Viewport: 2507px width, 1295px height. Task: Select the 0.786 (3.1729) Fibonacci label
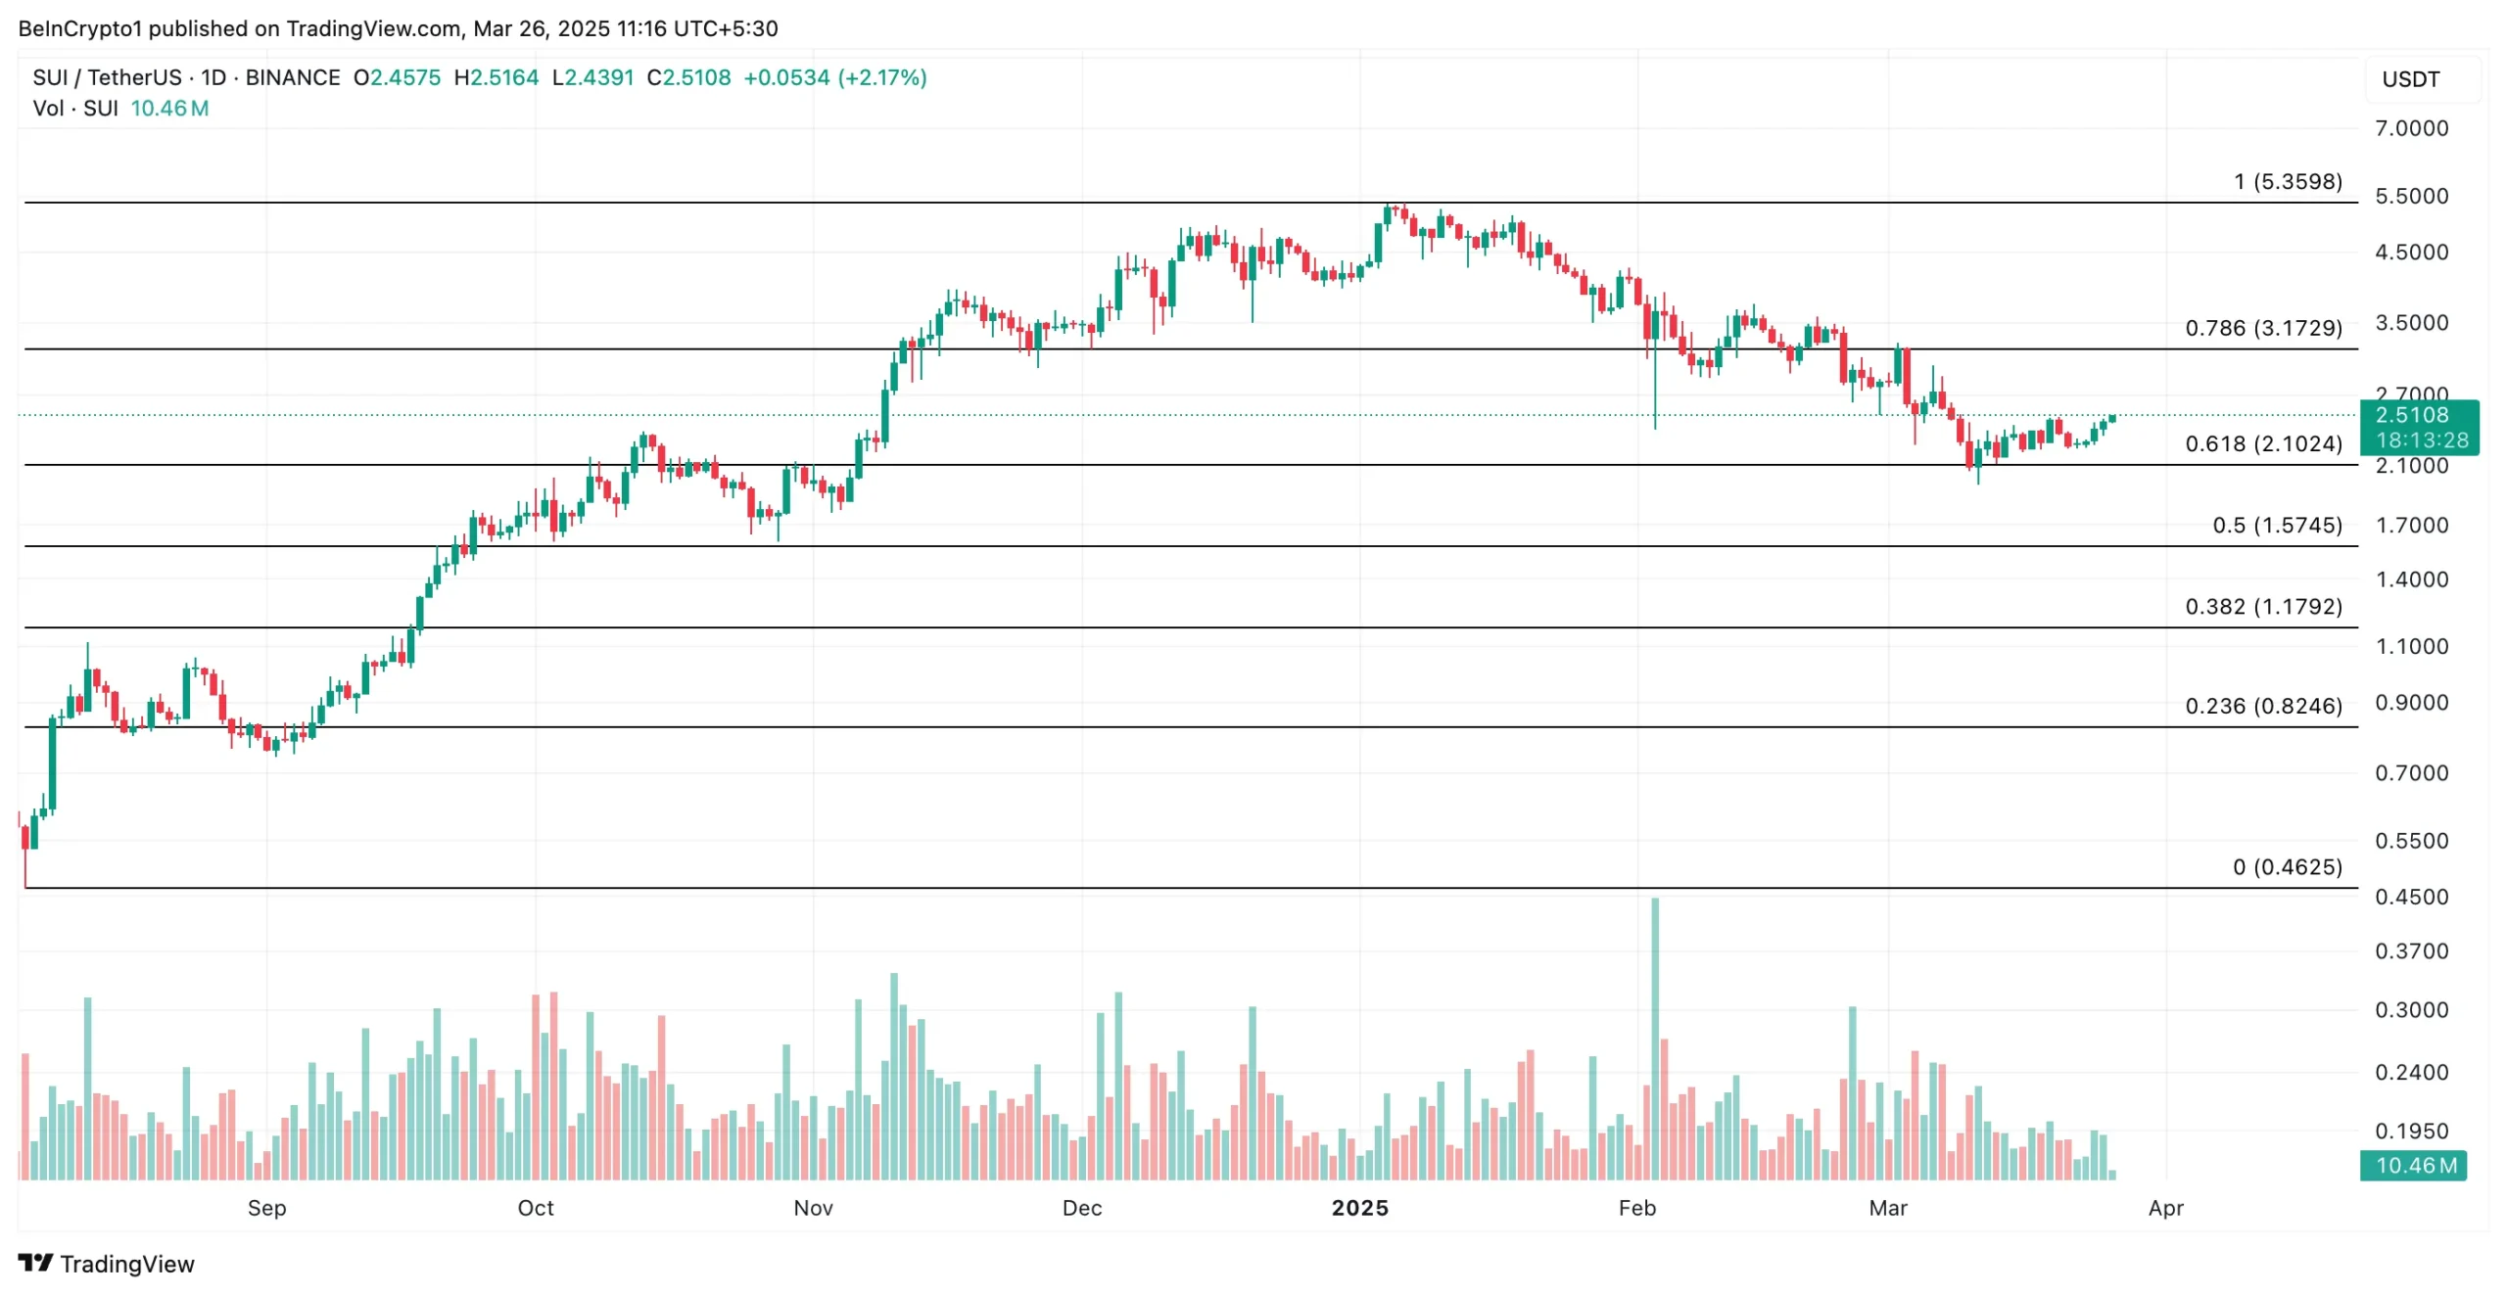click(x=2262, y=328)
